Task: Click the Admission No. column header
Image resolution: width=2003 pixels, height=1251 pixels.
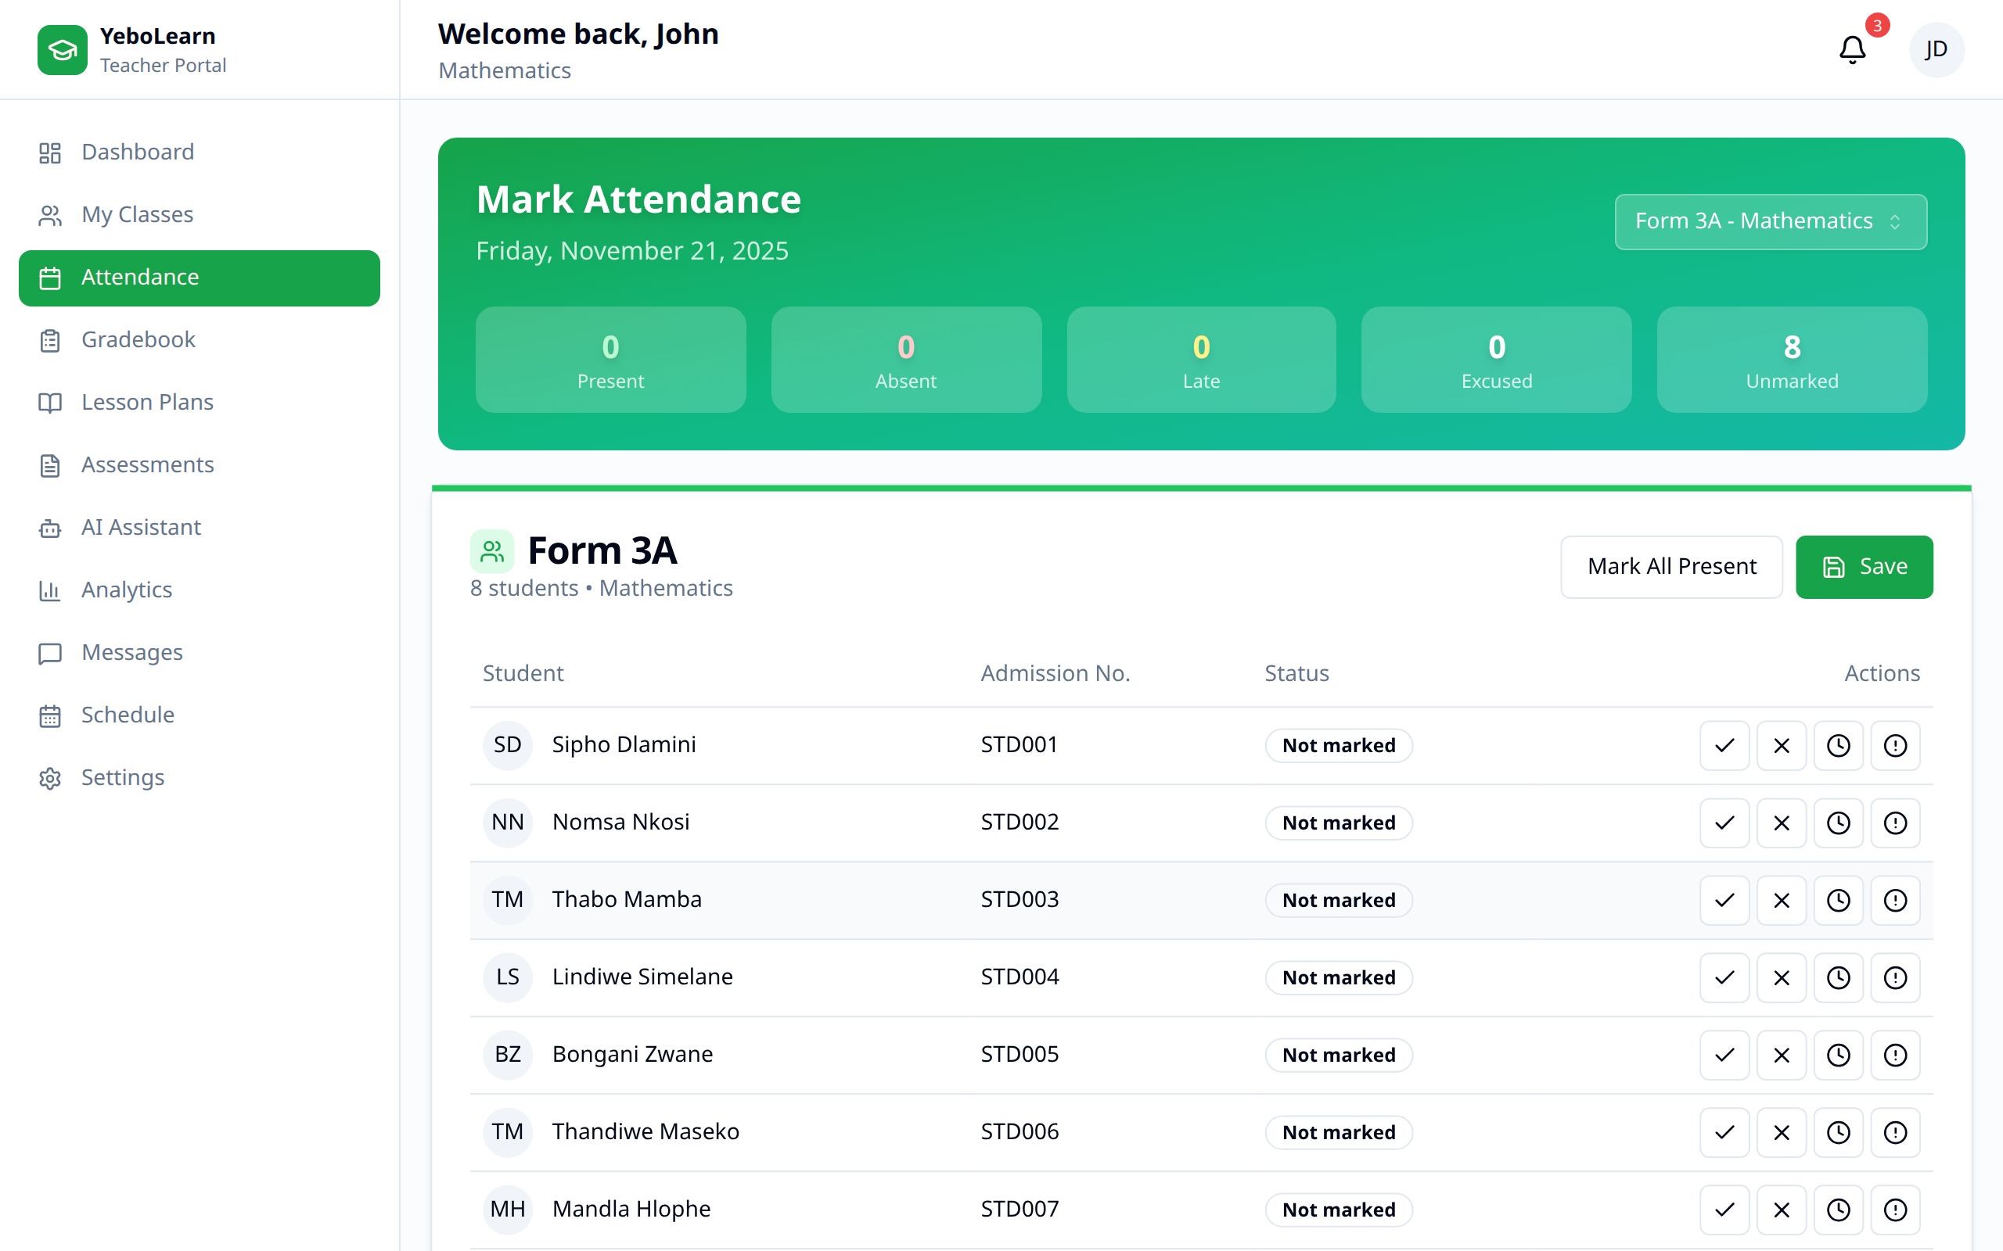Action: click(1055, 673)
